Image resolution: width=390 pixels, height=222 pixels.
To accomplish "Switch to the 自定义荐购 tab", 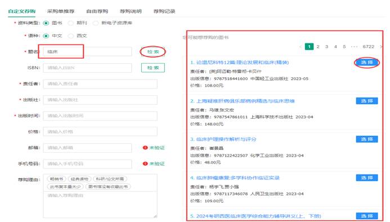I will point(22,11).
